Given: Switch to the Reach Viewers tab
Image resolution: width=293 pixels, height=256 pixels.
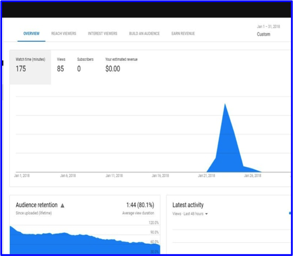Looking at the screenshot, I should (x=64, y=34).
